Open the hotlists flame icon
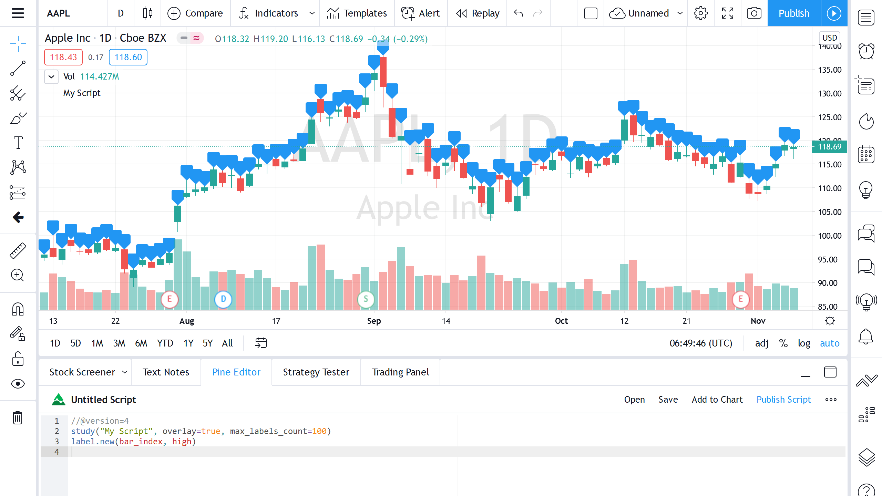The height and width of the screenshot is (496, 882). click(x=866, y=121)
